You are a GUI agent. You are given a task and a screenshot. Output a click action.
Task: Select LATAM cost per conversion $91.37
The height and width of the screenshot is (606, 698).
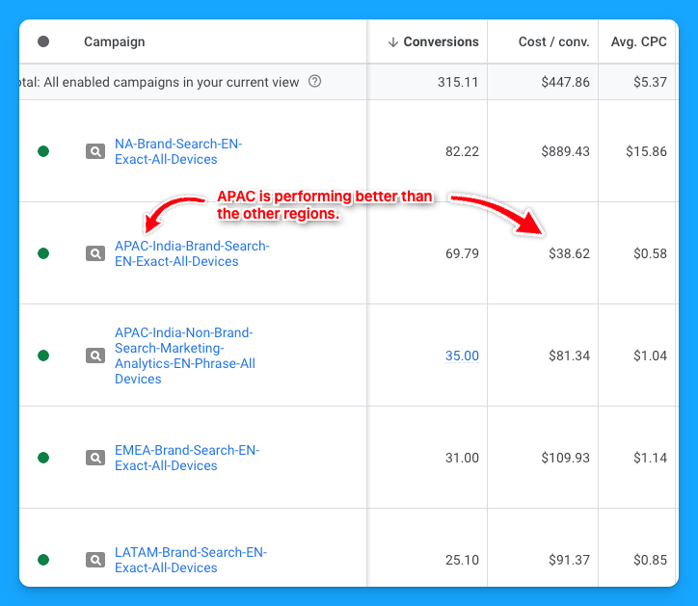click(x=569, y=560)
